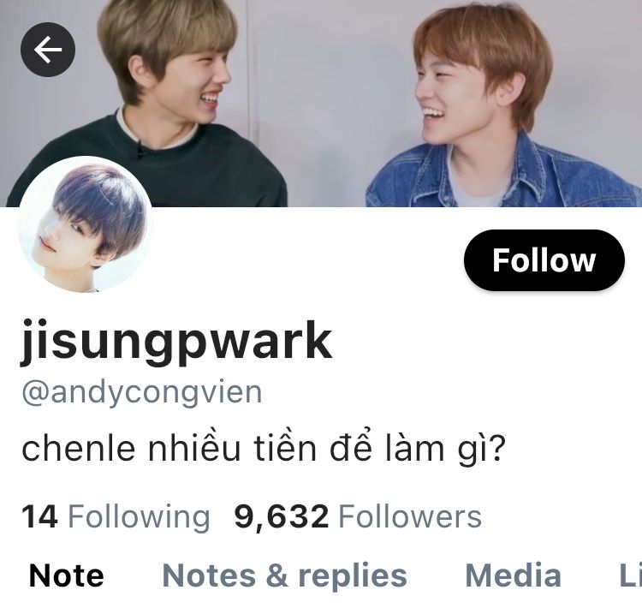
Task: Follow the jisungpwark account
Action: point(544,260)
